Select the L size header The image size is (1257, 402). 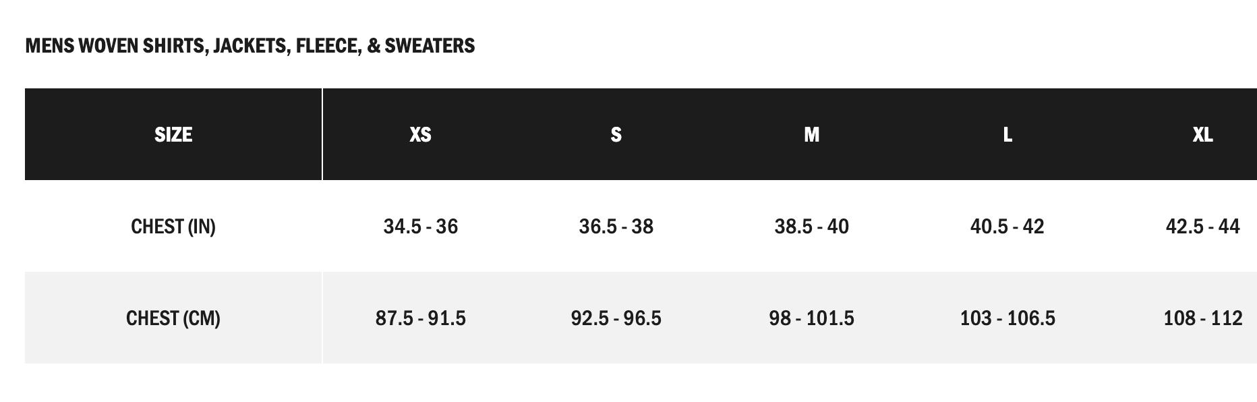pyautogui.click(x=1007, y=135)
